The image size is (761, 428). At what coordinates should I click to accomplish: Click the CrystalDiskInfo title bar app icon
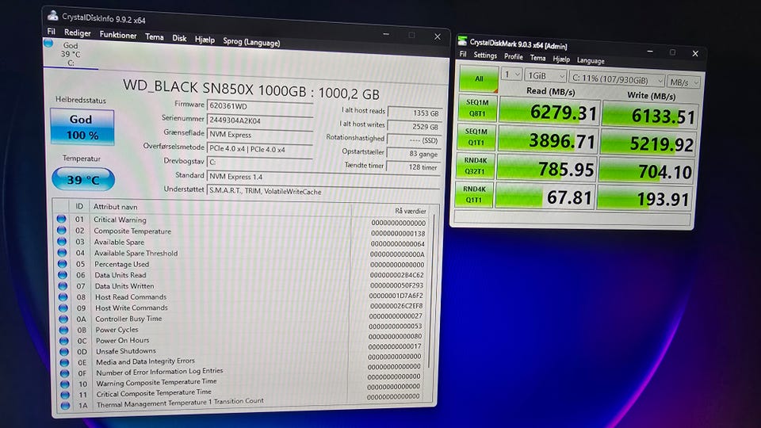pyautogui.click(x=52, y=16)
